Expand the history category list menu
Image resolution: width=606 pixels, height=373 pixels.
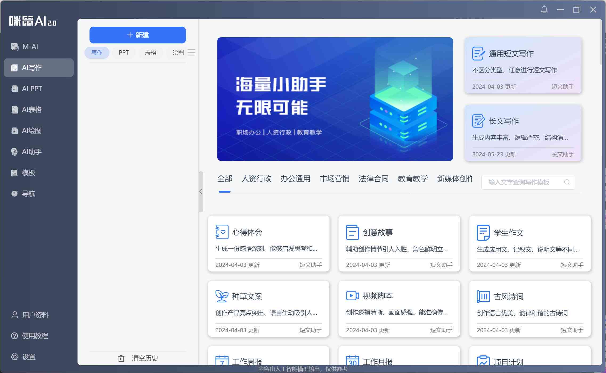click(x=191, y=52)
